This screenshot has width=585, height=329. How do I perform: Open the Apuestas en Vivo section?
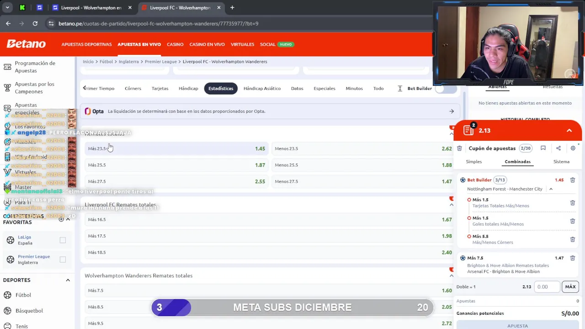coord(139,44)
